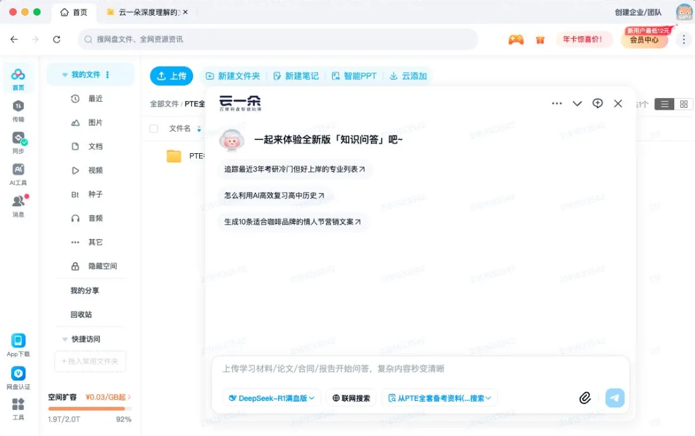Open the 传输 transfer sidebar icon

18,111
